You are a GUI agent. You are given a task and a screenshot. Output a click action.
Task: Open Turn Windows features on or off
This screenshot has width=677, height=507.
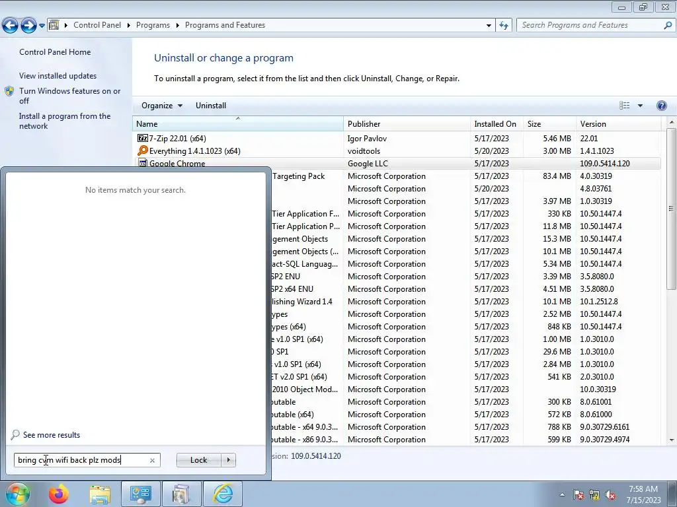click(69, 96)
